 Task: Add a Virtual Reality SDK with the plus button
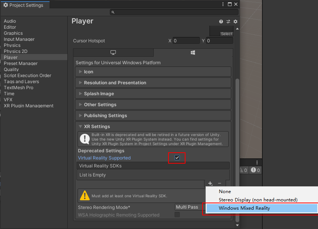click(210, 183)
